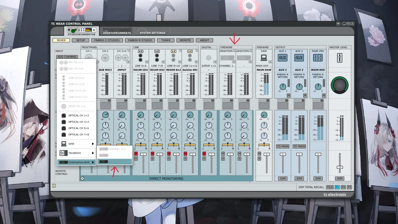
Task: Click the info icon at window bottom
Action: (x=54, y=186)
